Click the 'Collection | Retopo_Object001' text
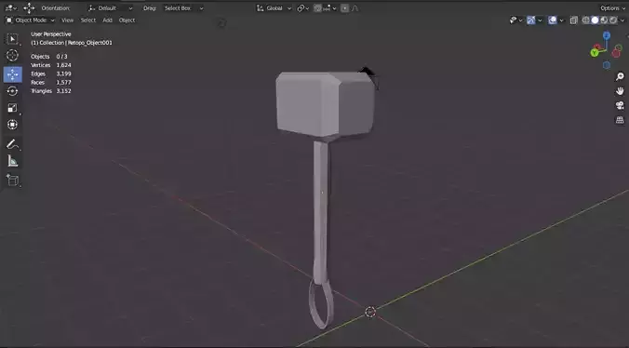Screen dimensions: 629x348 [x=72, y=43]
